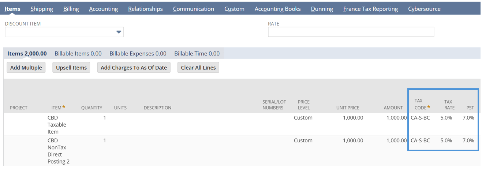This screenshot has width=482, height=169.
Task: Click into the Rate input field
Action: (x=351, y=32)
